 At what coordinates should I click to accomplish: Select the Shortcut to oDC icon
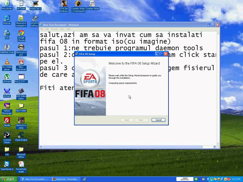tap(21, 50)
